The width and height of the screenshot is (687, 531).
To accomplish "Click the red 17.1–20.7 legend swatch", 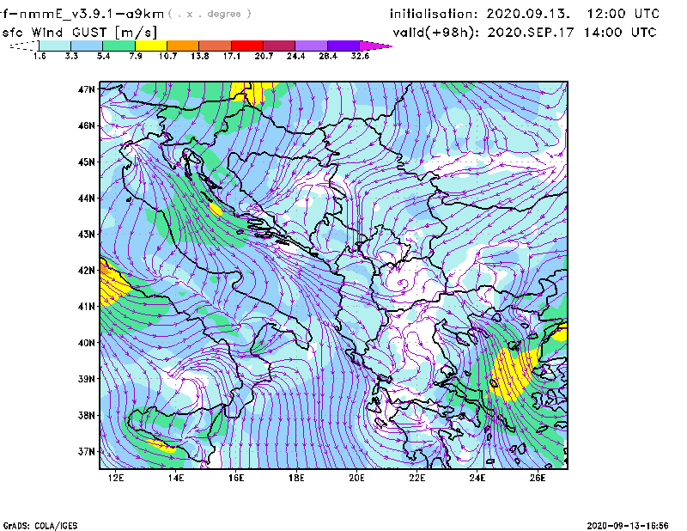I will [x=247, y=46].
